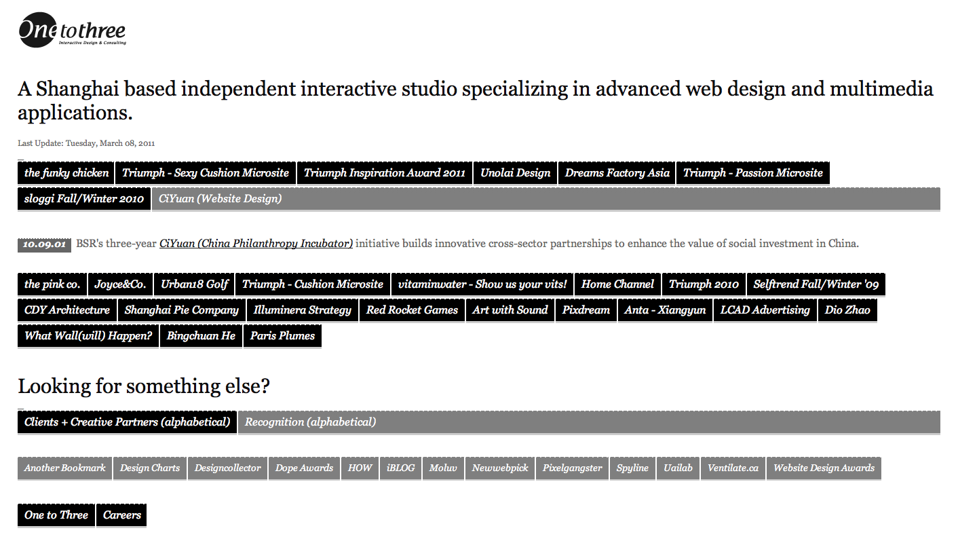Open sloggi Fall/Winter 2010 tab
This screenshot has height=539, width=958.
(x=84, y=199)
